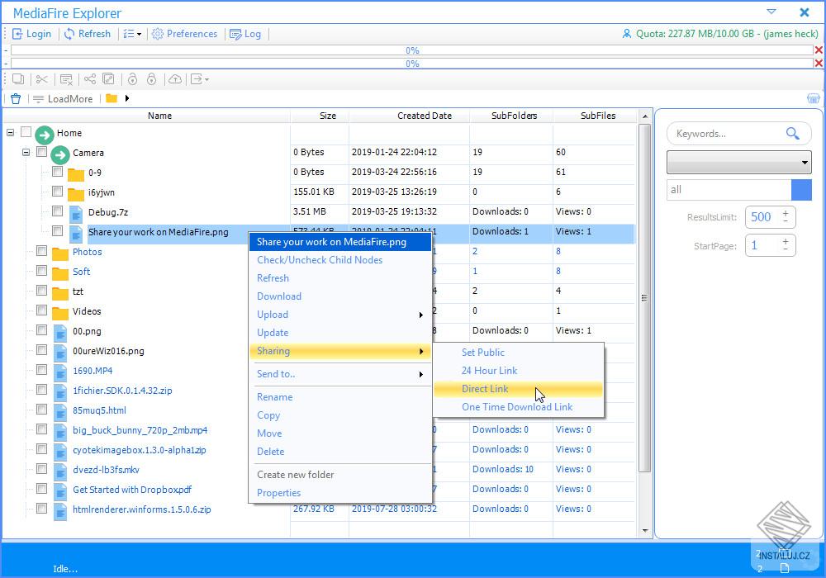This screenshot has height=578, width=826.
Task: Collapse the Camera tree node
Action: pyautogui.click(x=26, y=152)
